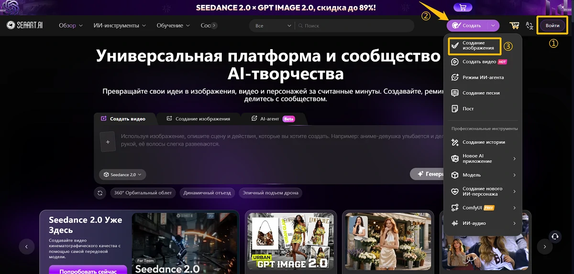Image resolution: width=574 pixels, height=274 pixels.
Task: Click the Модель cube icon
Action: tap(455, 175)
